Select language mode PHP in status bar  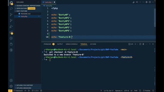coord(136,91)
